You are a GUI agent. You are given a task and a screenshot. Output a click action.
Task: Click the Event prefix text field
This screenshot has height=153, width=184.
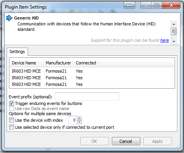pyautogui.click(x=87, y=96)
